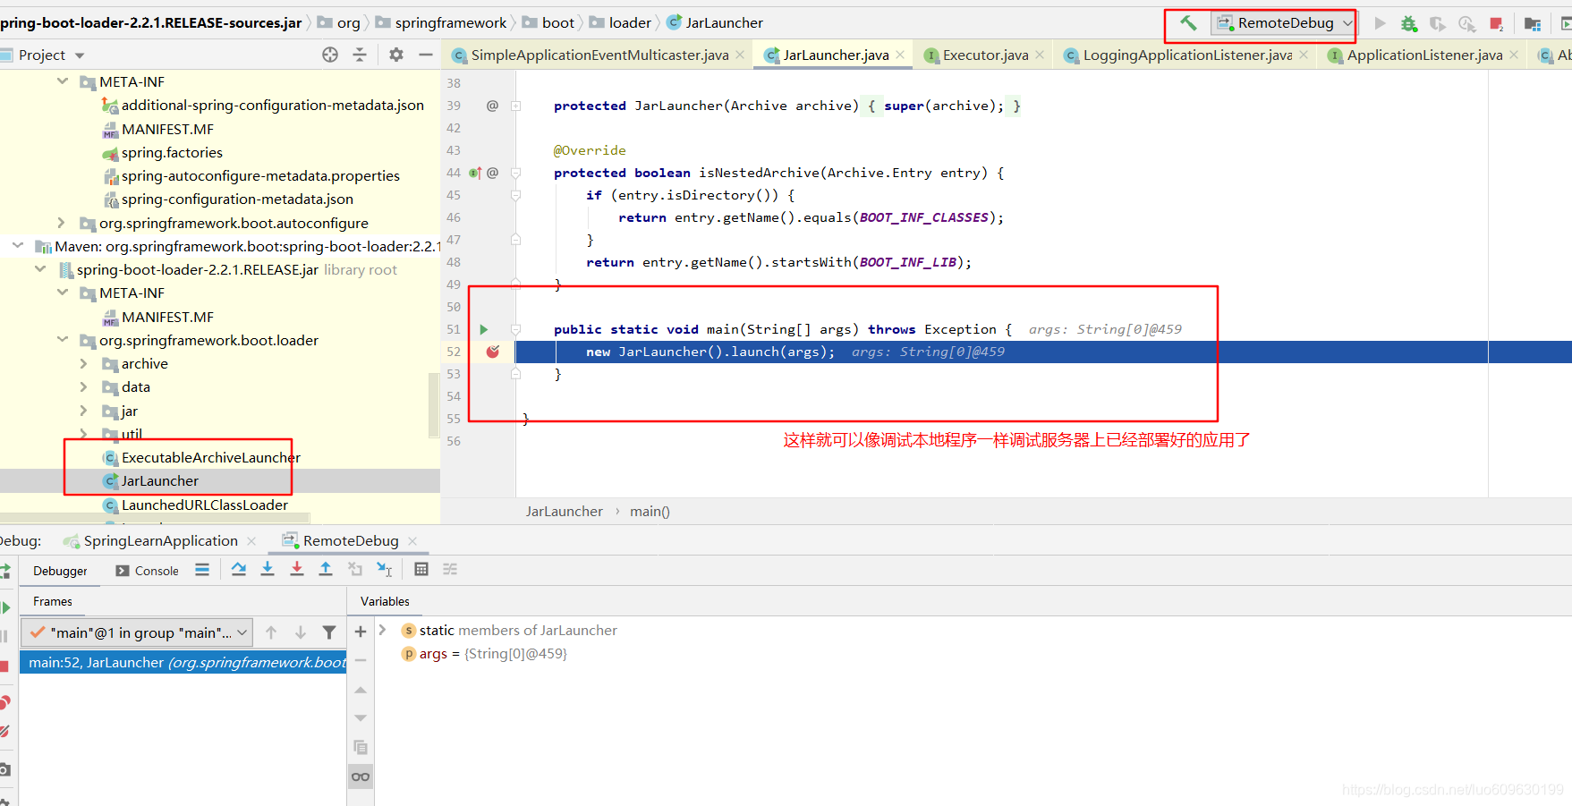Click the Run with Coverage icon
The width and height of the screenshot is (1572, 806).
pos(1438,23)
